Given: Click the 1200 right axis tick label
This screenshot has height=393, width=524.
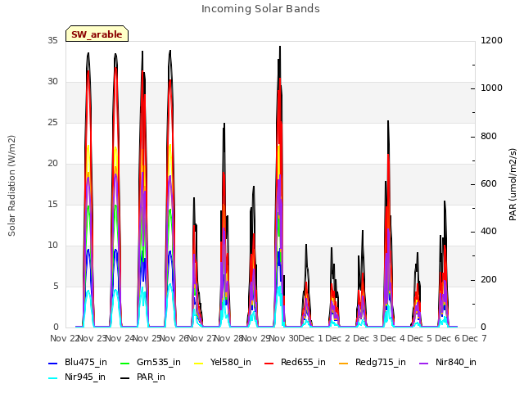Looking at the screenshot, I should 491,40.
